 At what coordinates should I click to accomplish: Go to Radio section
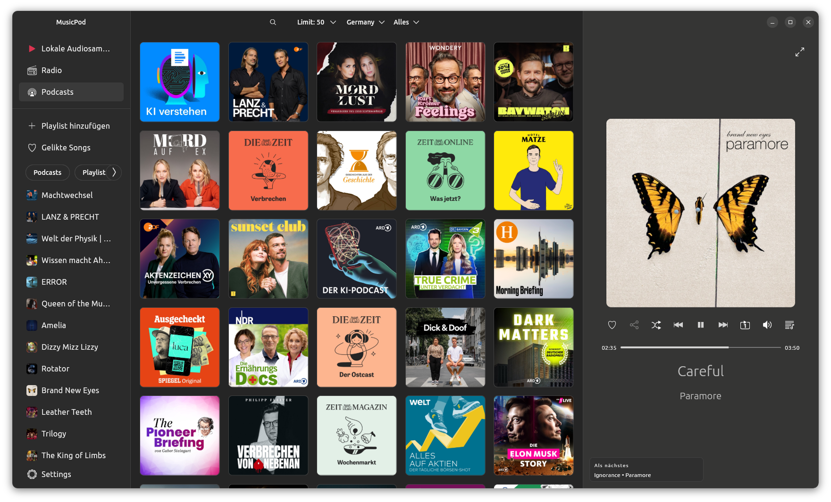click(x=71, y=70)
